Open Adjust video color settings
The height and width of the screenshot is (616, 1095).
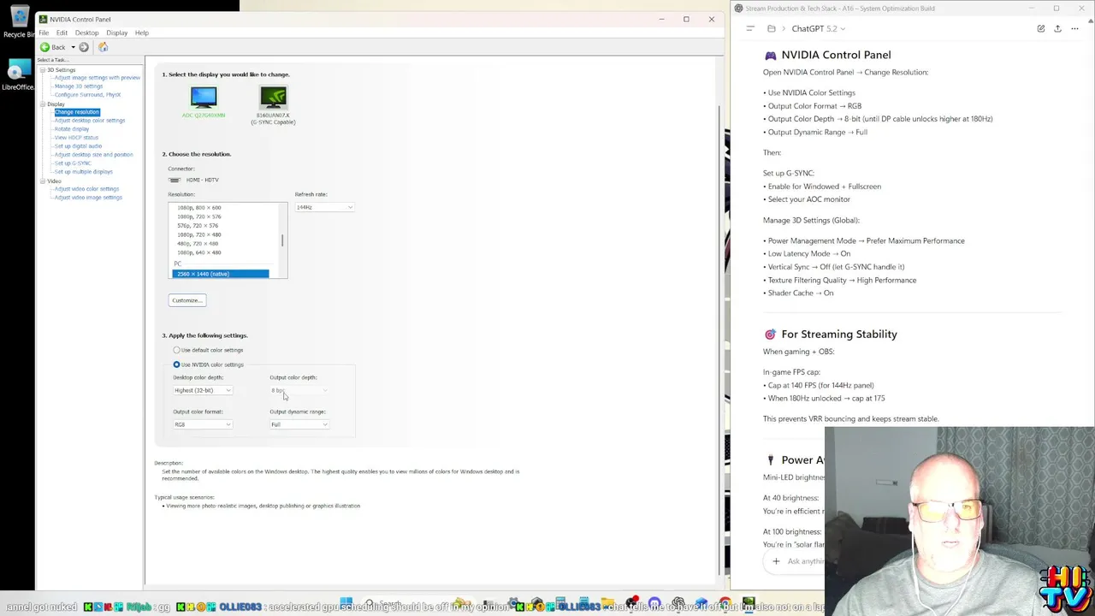86,189
